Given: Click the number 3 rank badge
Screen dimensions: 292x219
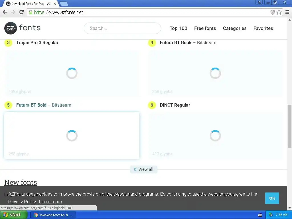Looking at the screenshot, I should (8, 43).
